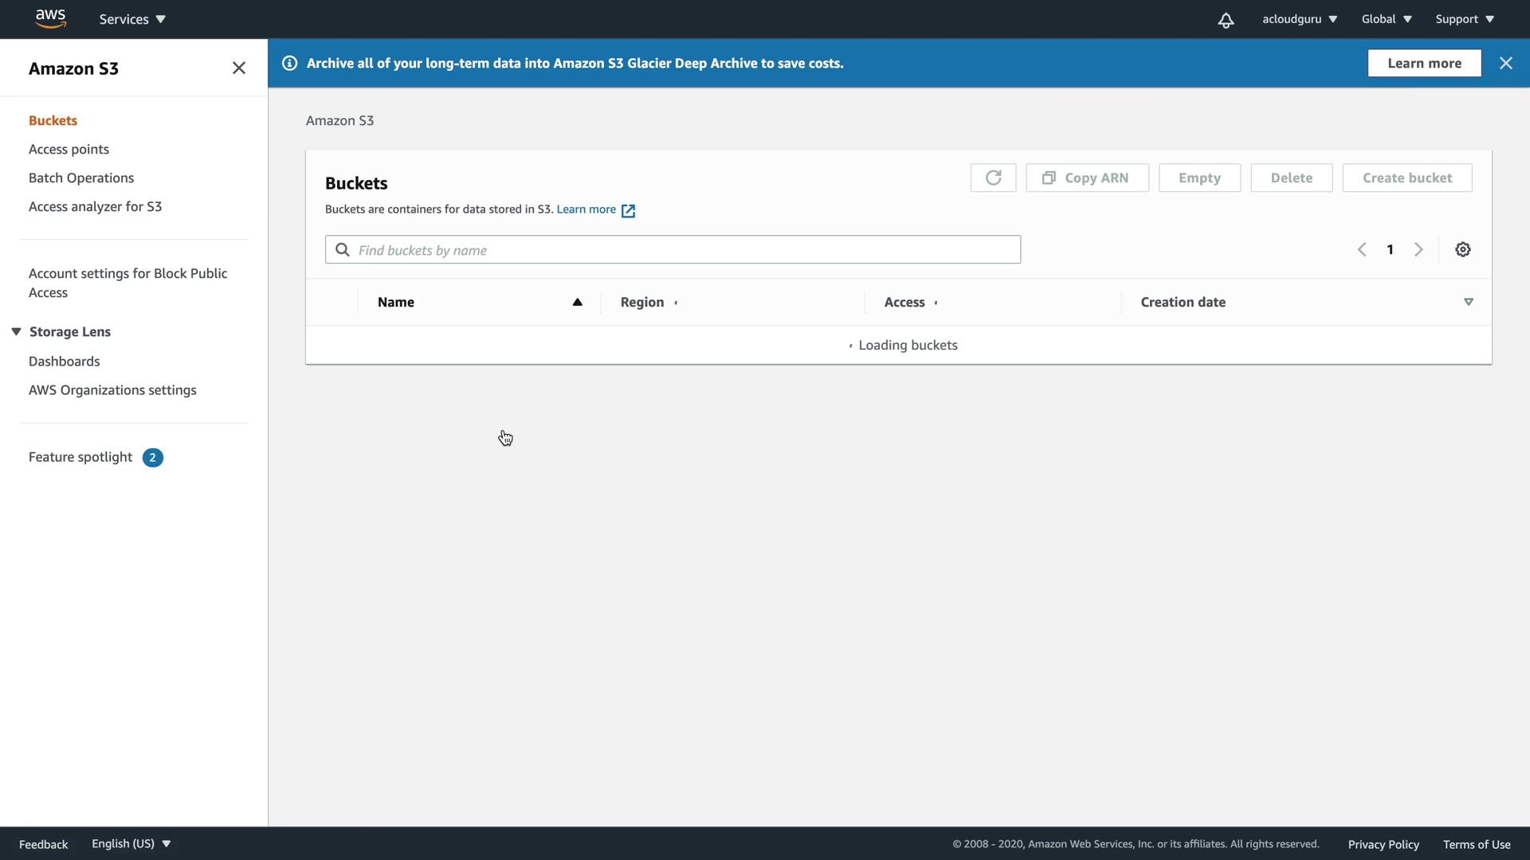Expand the acloudguru account menu

coord(1299,19)
